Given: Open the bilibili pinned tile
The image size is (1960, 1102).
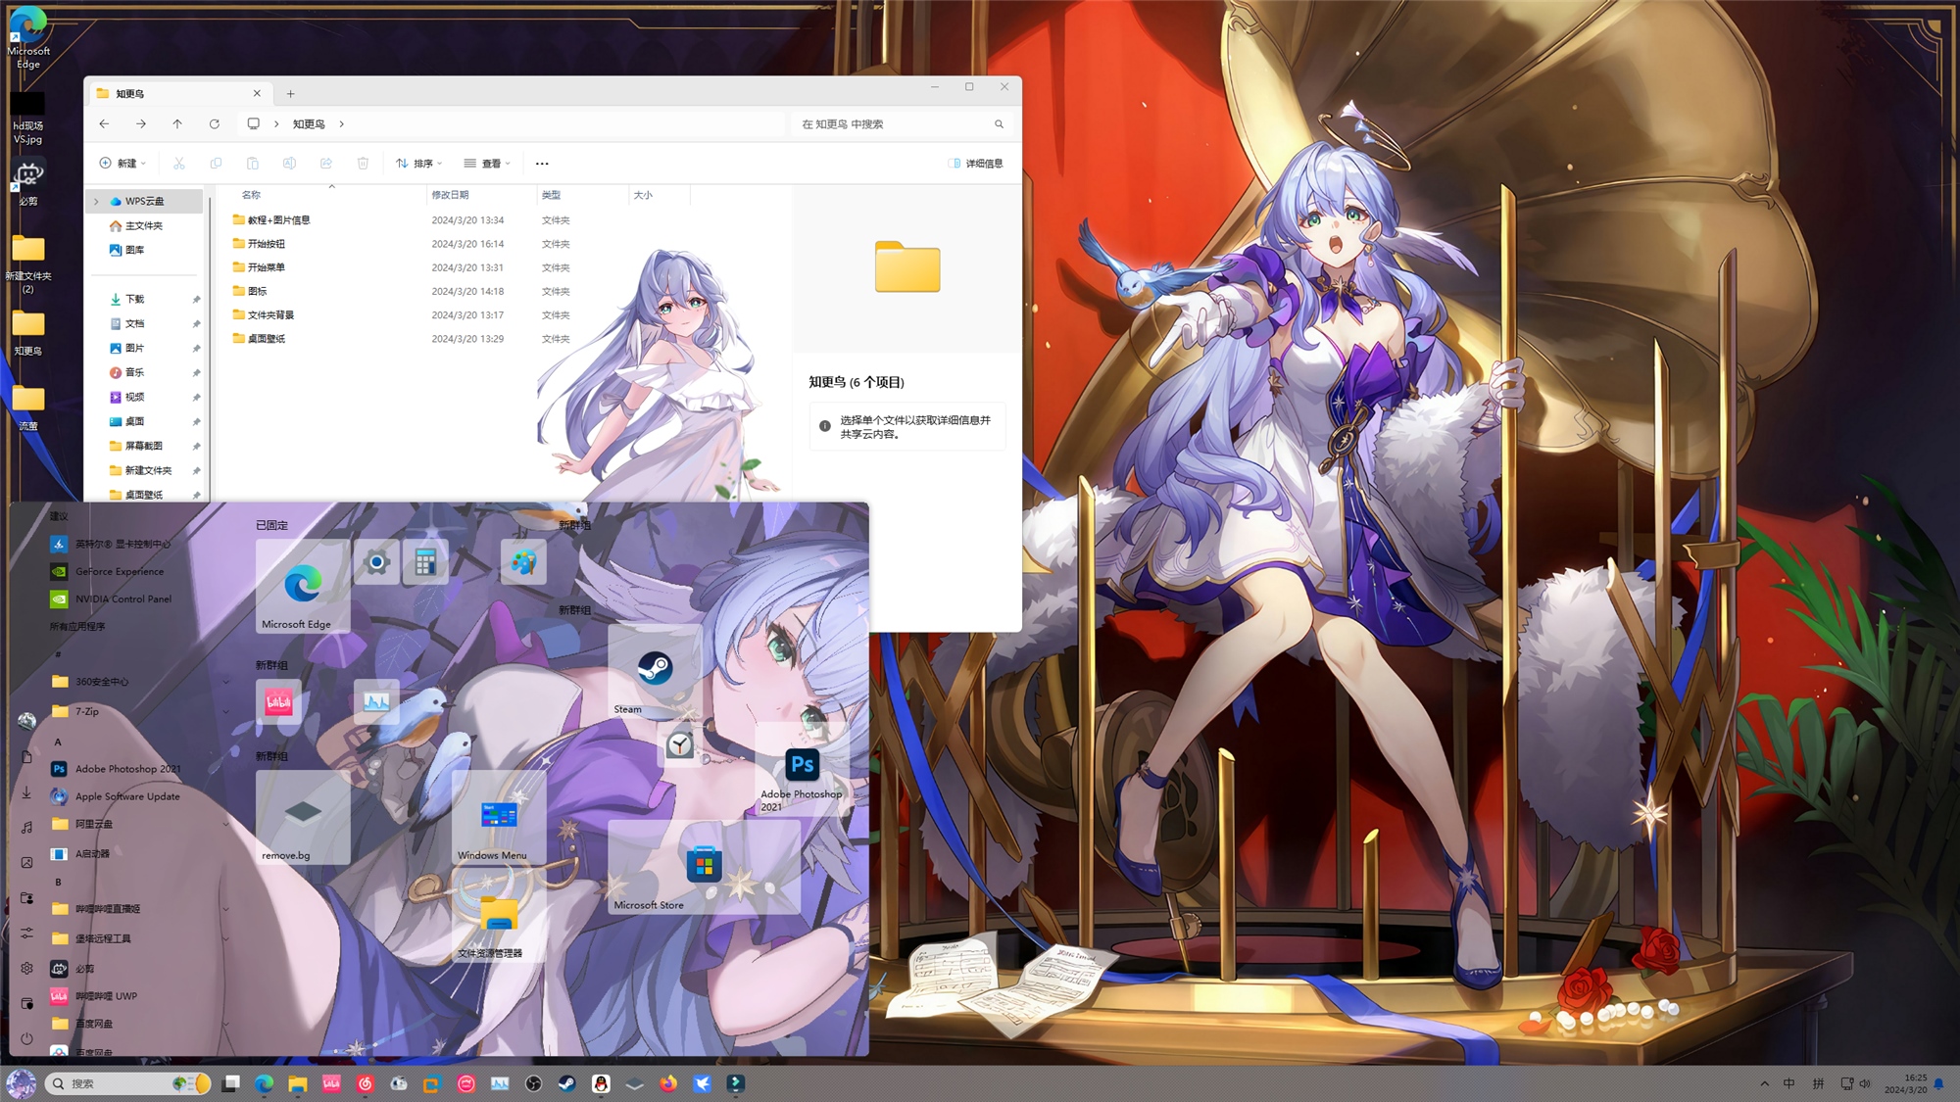Looking at the screenshot, I should point(278,701).
